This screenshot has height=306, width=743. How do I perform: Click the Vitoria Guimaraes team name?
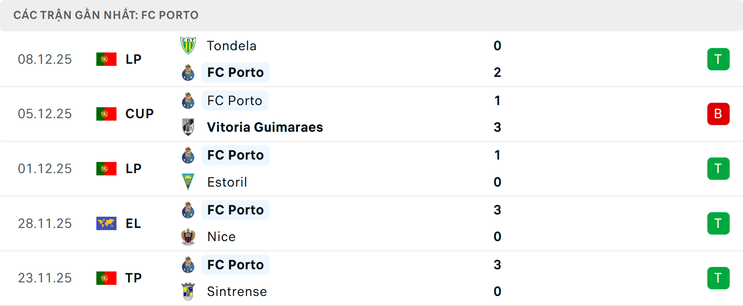[265, 127]
